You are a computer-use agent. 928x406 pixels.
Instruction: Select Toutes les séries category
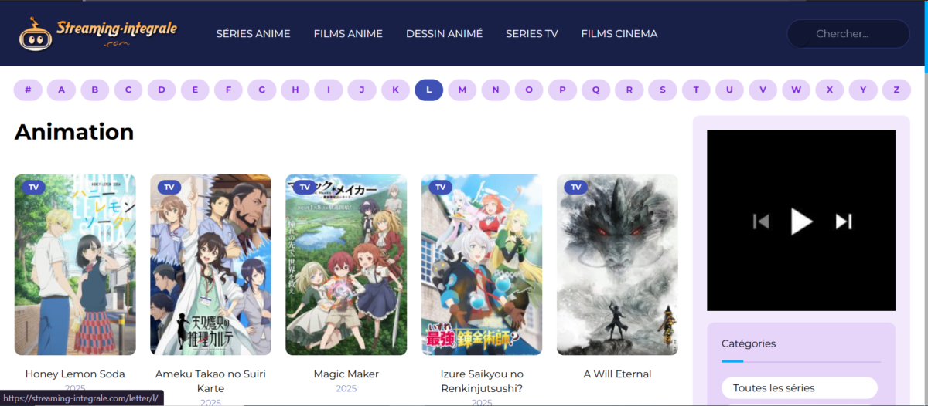(799, 387)
